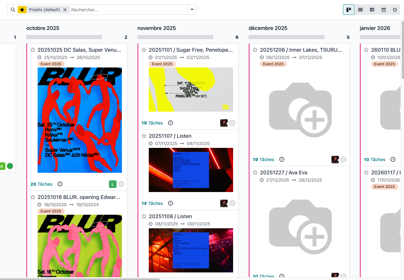Open 14 Tâches on the Listen card
The height and width of the screenshot is (280, 404).
point(154,203)
